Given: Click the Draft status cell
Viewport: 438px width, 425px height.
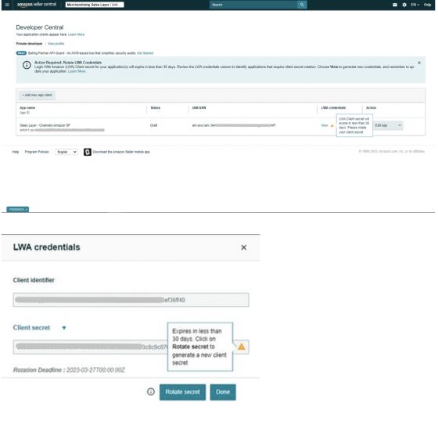Looking at the screenshot, I should 153,125.
